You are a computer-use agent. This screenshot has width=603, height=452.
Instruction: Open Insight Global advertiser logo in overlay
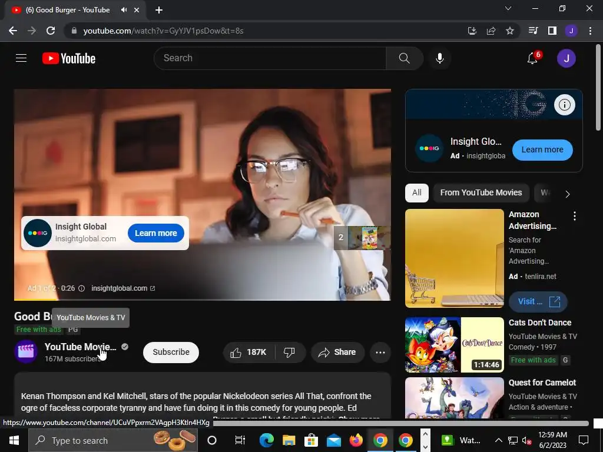tap(37, 233)
